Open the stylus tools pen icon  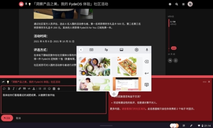pos(191,126)
